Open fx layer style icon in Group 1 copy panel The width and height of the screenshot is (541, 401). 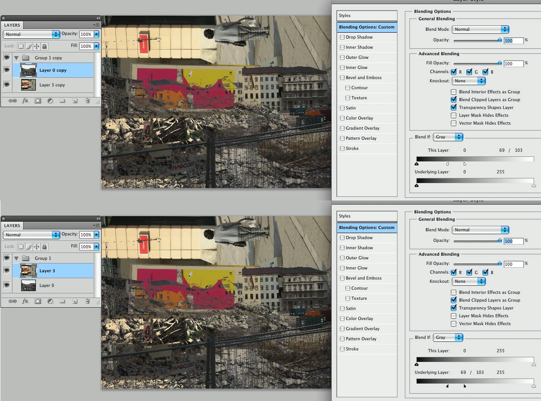pyautogui.click(x=25, y=101)
